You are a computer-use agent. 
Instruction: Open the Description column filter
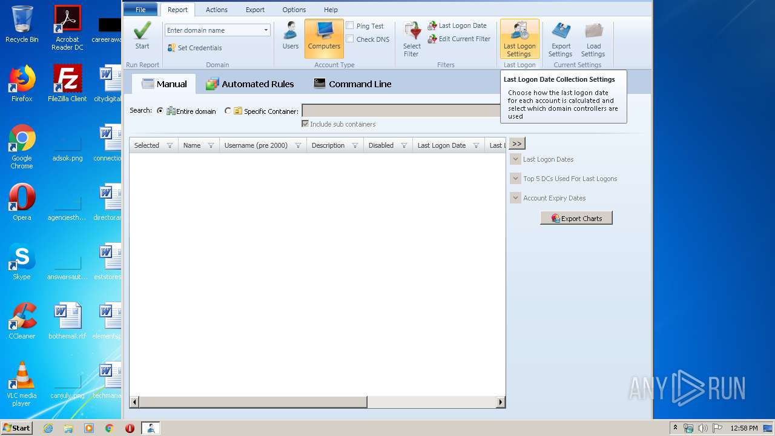point(355,145)
